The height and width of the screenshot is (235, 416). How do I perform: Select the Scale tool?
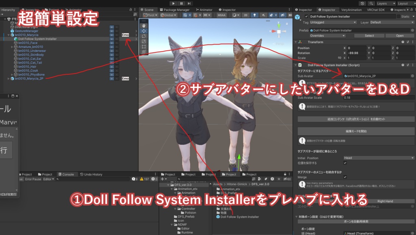click(x=144, y=41)
